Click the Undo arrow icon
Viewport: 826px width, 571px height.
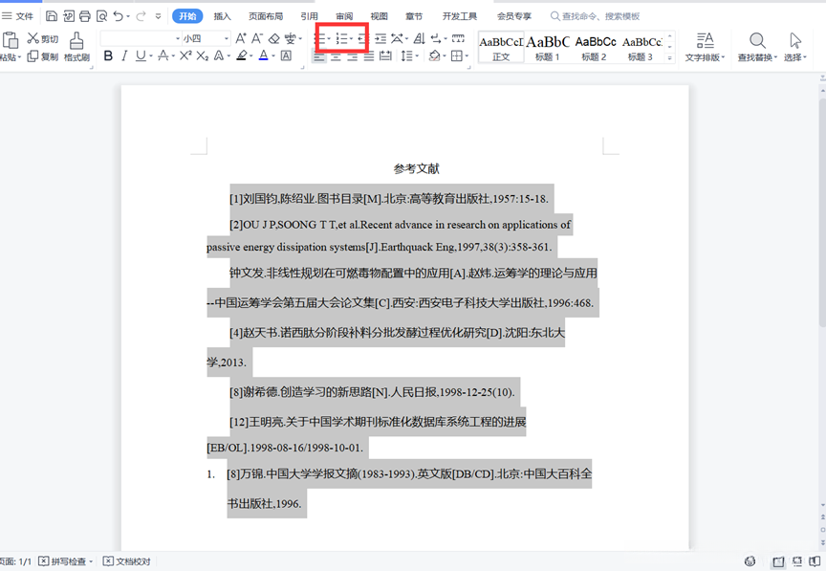pyautogui.click(x=118, y=16)
